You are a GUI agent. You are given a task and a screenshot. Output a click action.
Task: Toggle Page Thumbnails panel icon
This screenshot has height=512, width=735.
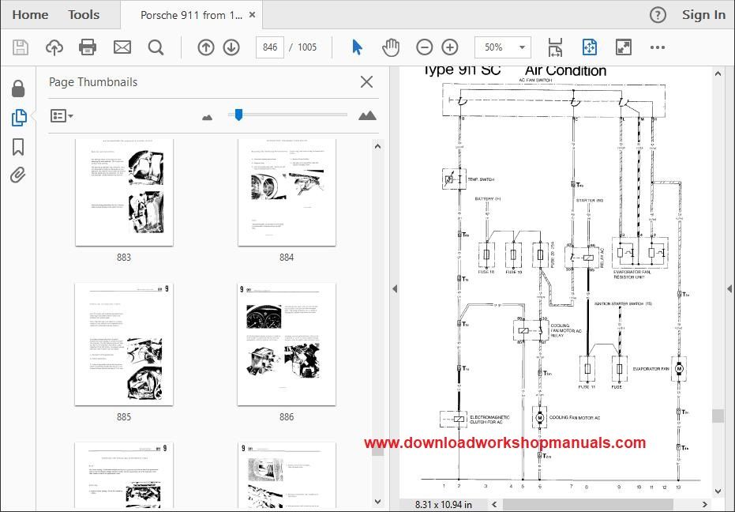click(18, 117)
